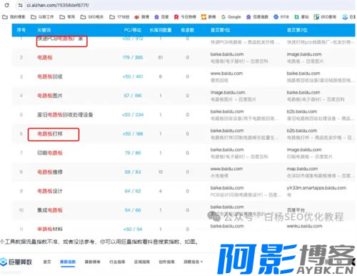The height and width of the screenshot is (276, 357).
Task: Click y1r33m.smartapps.baidu.com in 电路板设计 row
Action: click(x=316, y=188)
